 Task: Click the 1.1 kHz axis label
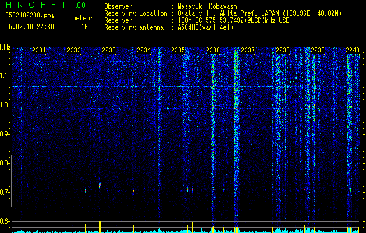pyautogui.click(x=5, y=76)
